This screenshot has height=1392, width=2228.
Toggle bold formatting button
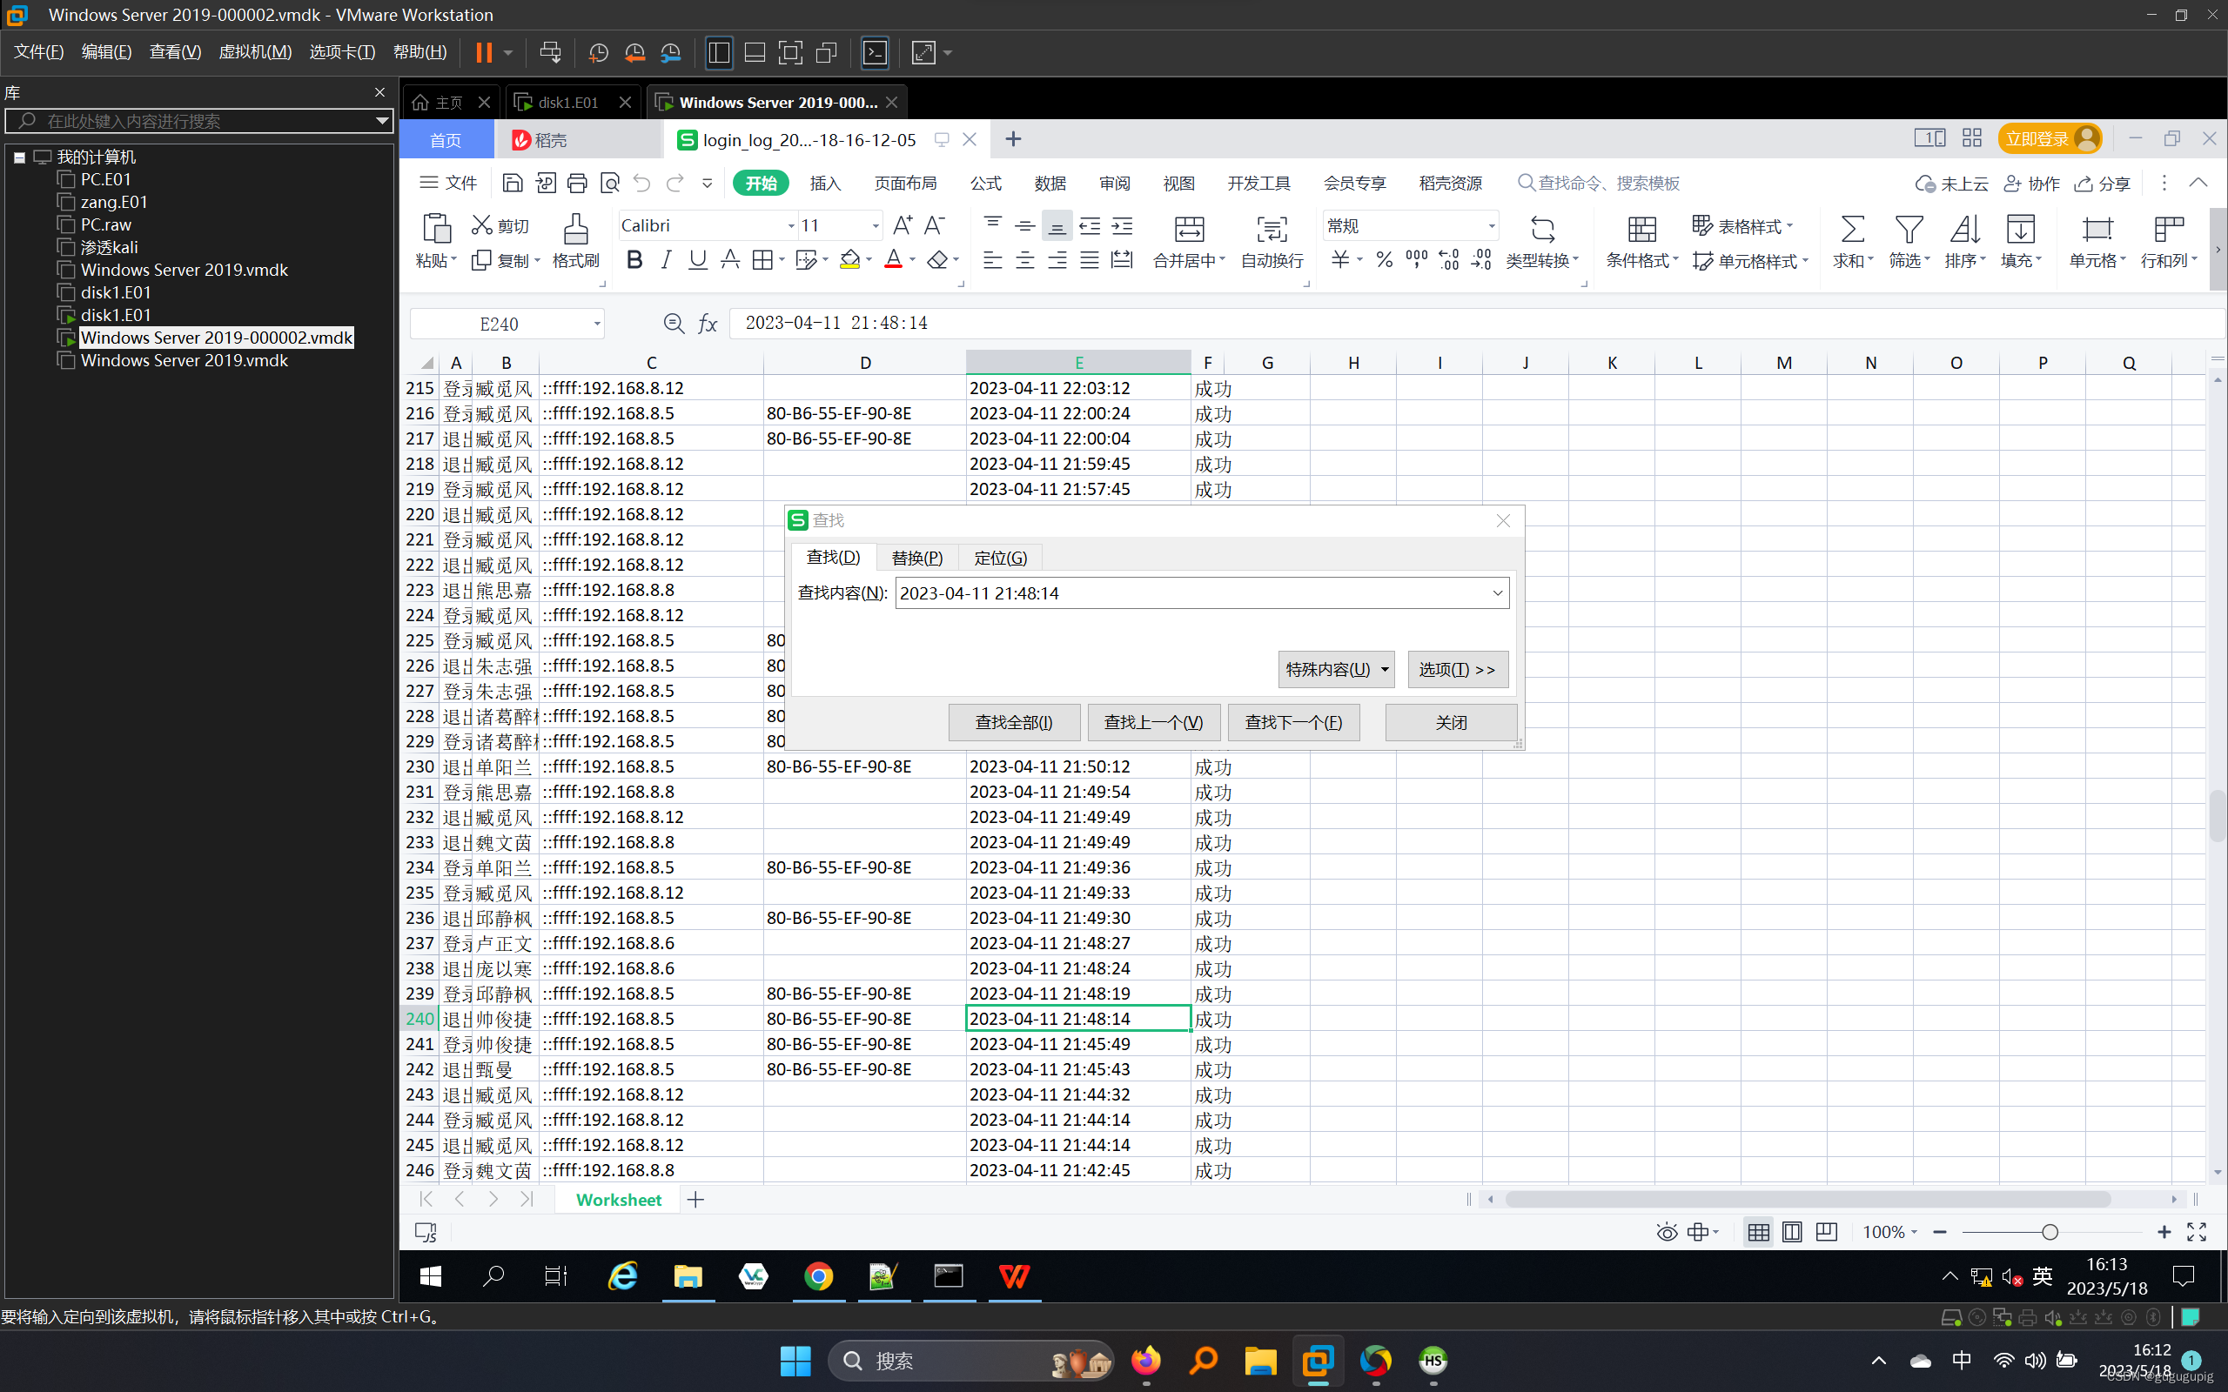click(634, 260)
